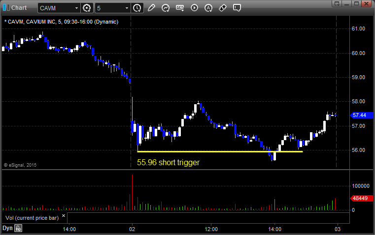Open the studies chart icon menu
Image resolution: width=375 pixels, height=235 pixels.
(166, 8)
